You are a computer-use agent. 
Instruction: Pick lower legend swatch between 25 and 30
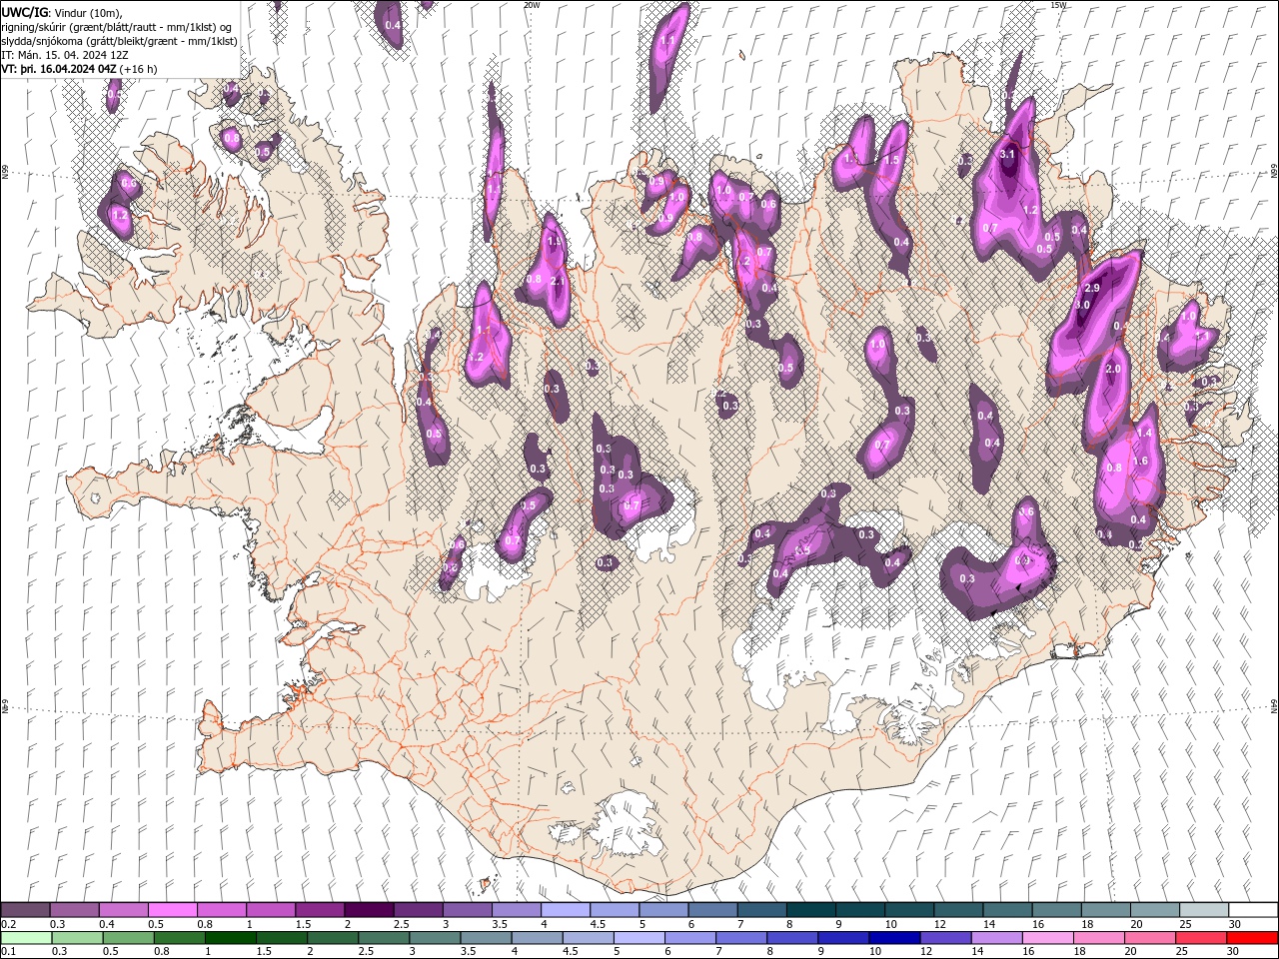tap(1200, 938)
